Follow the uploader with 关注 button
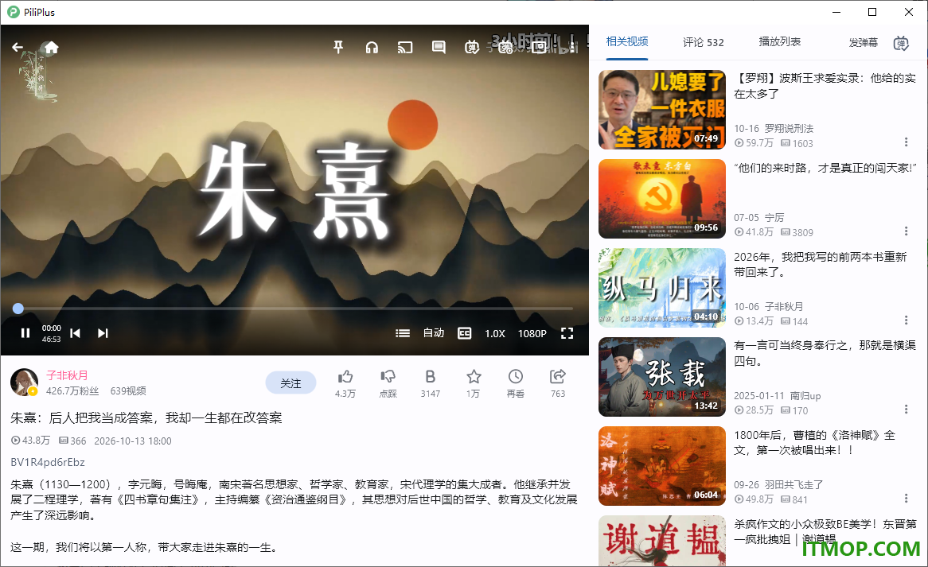The image size is (928, 567). point(290,383)
